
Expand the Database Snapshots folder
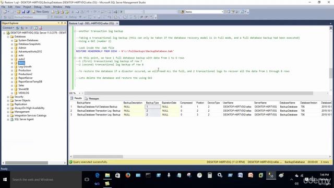point(12,44)
